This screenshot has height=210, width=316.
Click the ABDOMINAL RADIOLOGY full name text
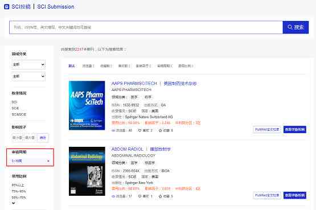133,155
